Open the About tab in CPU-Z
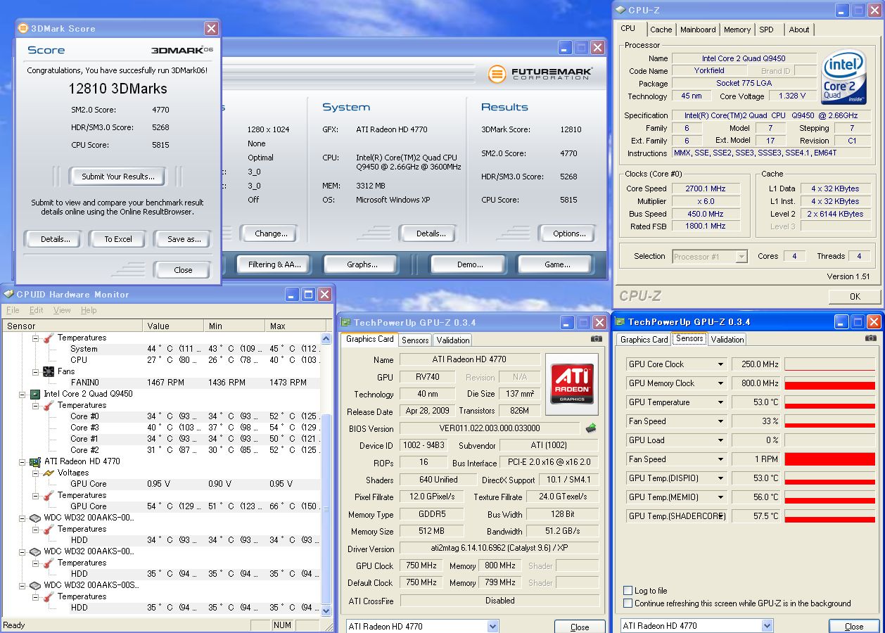 pos(798,30)
